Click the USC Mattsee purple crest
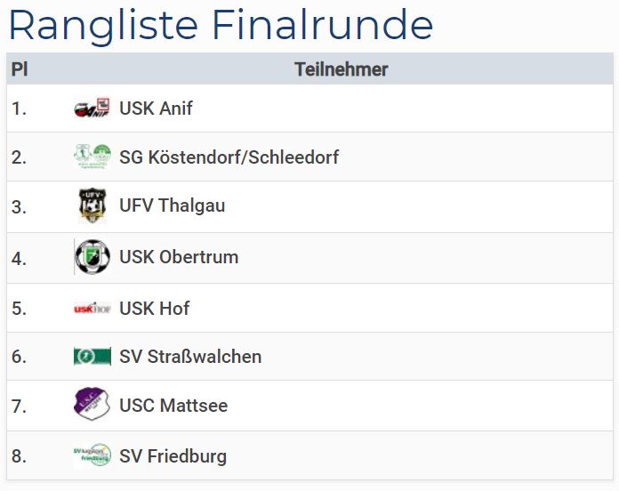The height and width of the screenshot is (491, 619). pos(92,405)
